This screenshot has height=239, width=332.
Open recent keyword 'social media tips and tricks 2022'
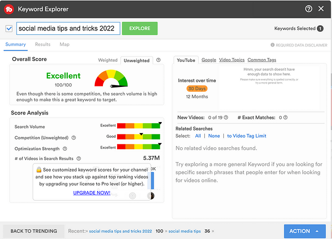pos(120,231)
